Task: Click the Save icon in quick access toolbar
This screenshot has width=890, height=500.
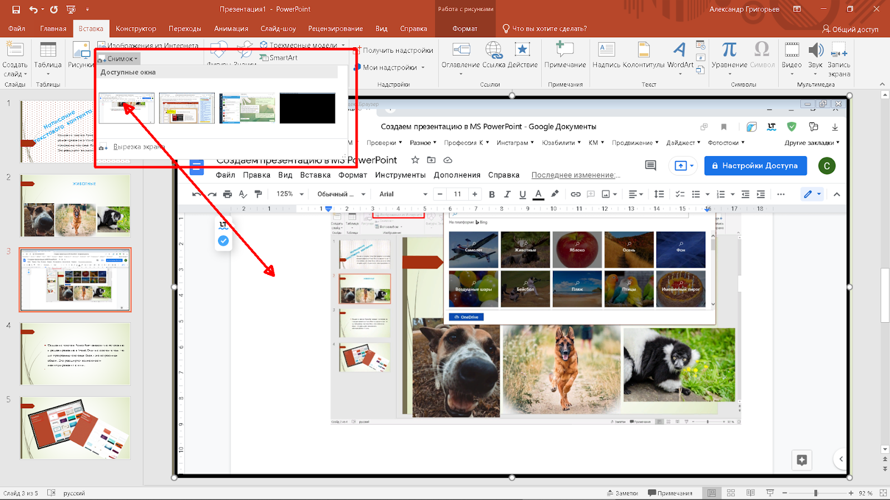Action: click(x=16, y=9)
